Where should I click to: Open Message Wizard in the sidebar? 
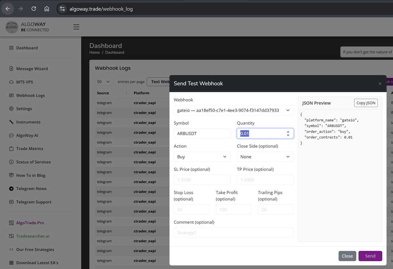tap(32, 69)
